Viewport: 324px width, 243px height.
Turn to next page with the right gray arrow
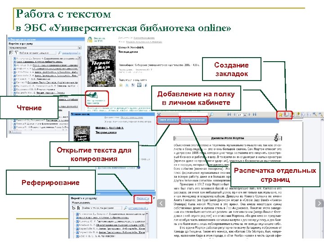319,203
